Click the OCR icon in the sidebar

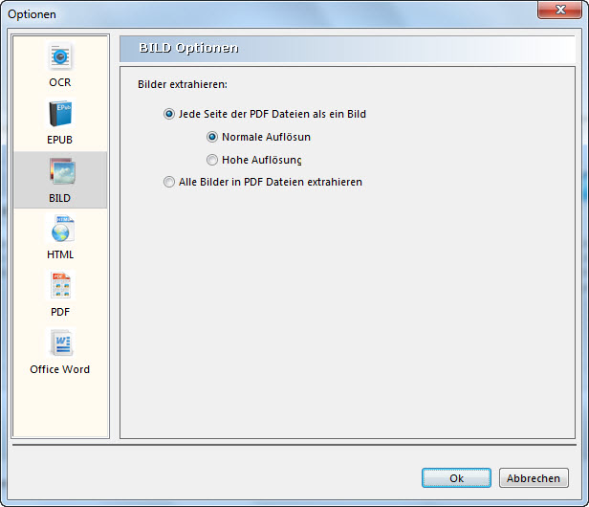point(60,57)
